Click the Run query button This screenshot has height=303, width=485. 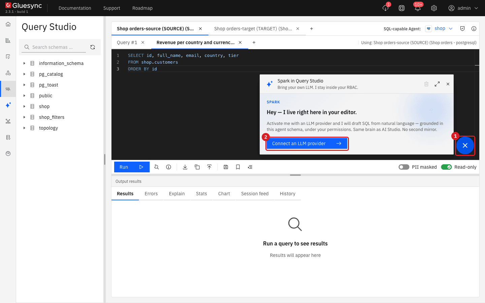point(132,167)
